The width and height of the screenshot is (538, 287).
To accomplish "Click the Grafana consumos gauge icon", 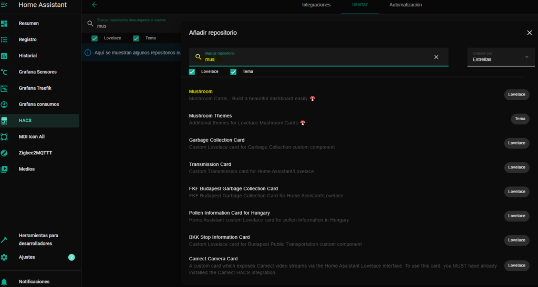I will [x=4, y=104].
